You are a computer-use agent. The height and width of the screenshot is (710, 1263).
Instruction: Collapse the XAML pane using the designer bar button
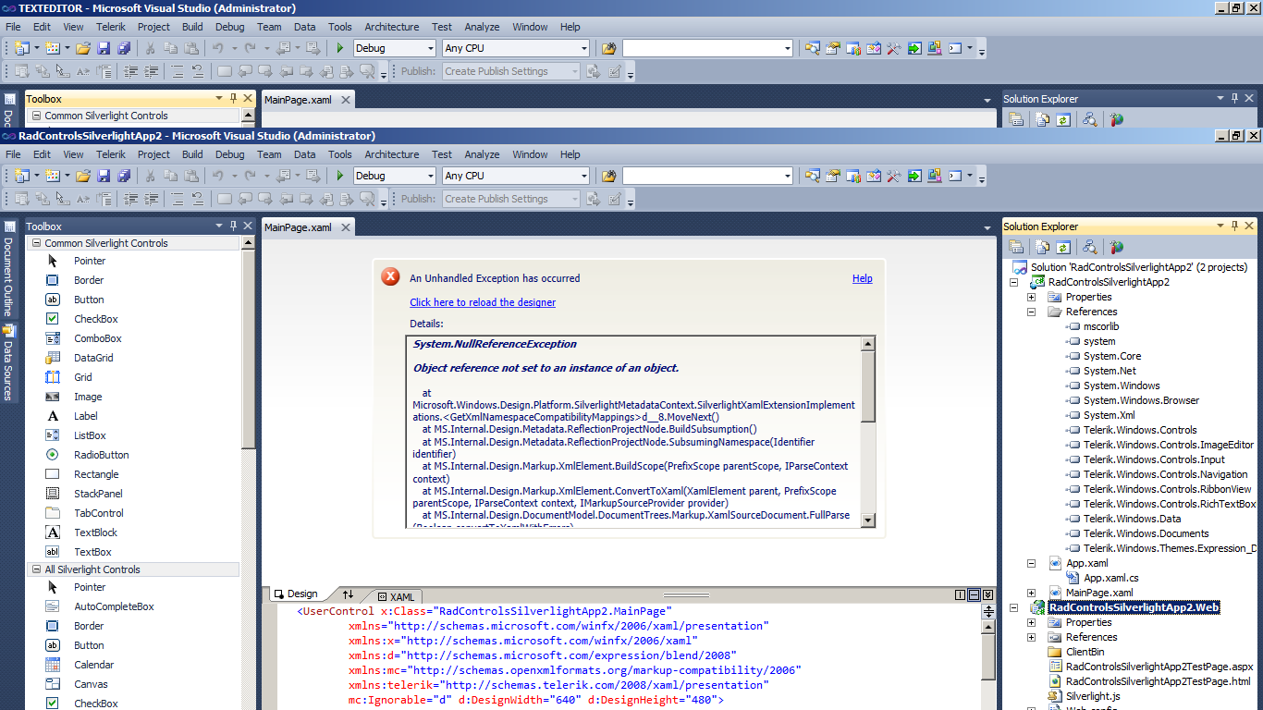pyautogui.click(x=987, y=594)
